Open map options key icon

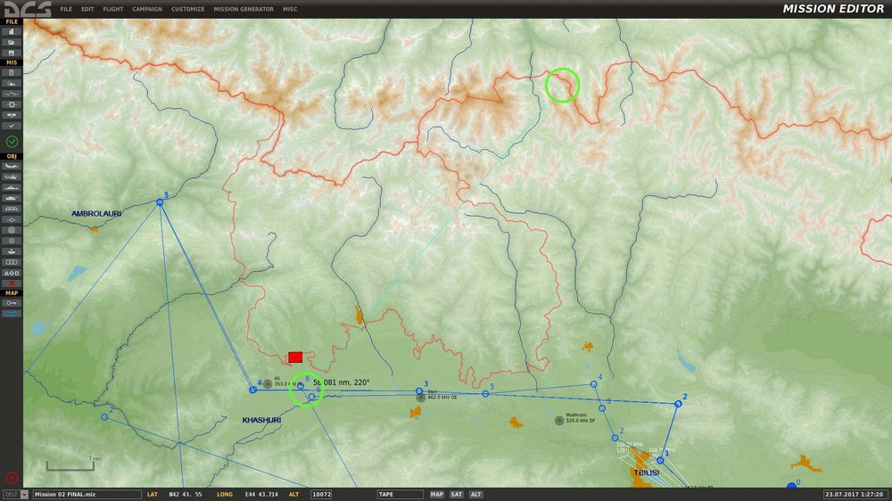(12, 303)
